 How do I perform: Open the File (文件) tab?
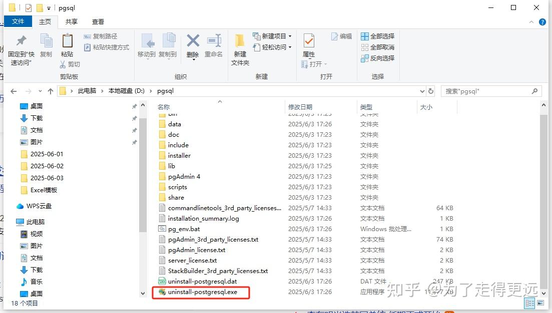18,21
